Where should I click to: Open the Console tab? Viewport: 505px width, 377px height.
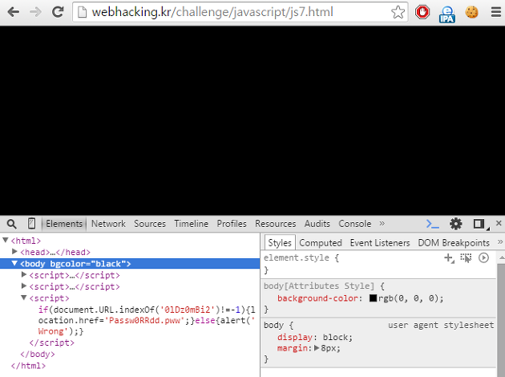pyautogui.click(x=354, y=224)
